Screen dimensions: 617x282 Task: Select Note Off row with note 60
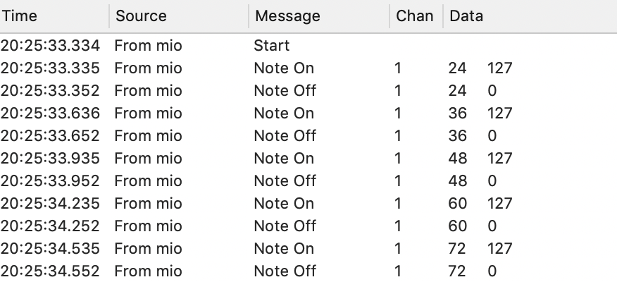coord(308,226)
